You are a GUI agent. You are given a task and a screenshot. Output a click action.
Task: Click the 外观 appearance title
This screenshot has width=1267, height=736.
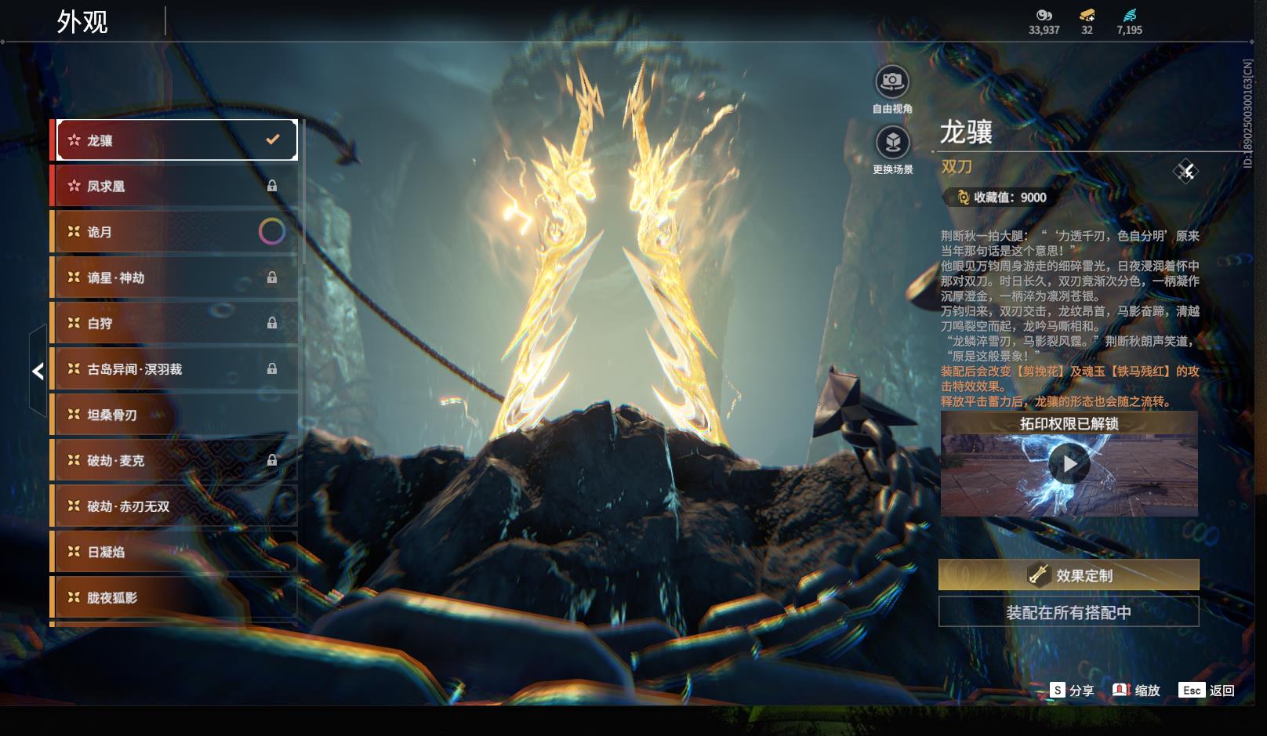pos(82,22)
